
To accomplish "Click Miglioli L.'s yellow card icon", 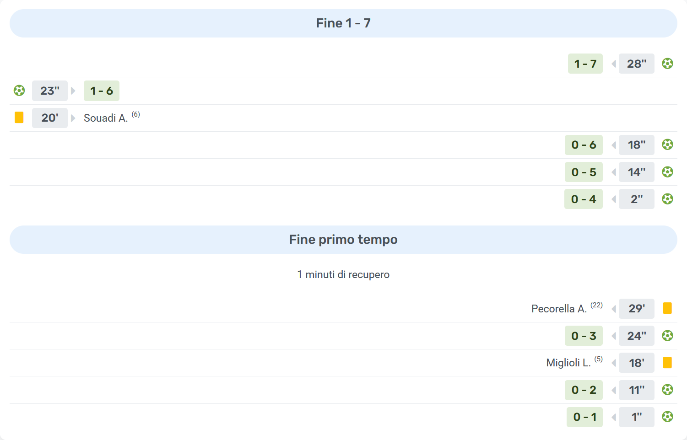I will pyautogui.click(x=667, y=363).
